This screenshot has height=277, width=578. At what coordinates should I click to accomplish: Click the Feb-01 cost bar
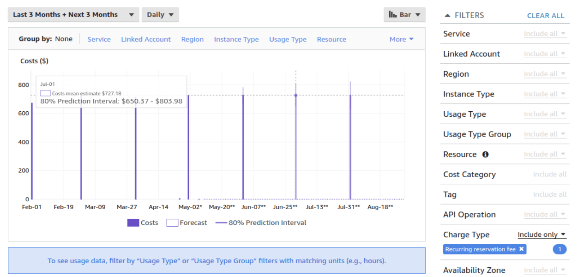pos(32,152)
